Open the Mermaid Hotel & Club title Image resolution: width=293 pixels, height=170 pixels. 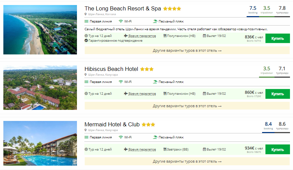[x=112, y=125]
